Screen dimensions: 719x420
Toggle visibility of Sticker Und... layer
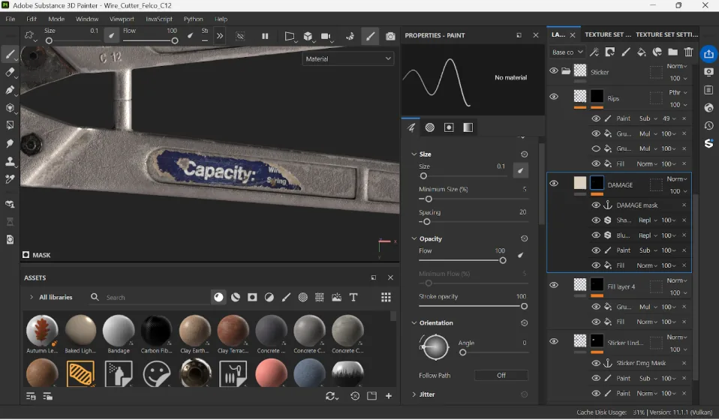tap(554, 341)
